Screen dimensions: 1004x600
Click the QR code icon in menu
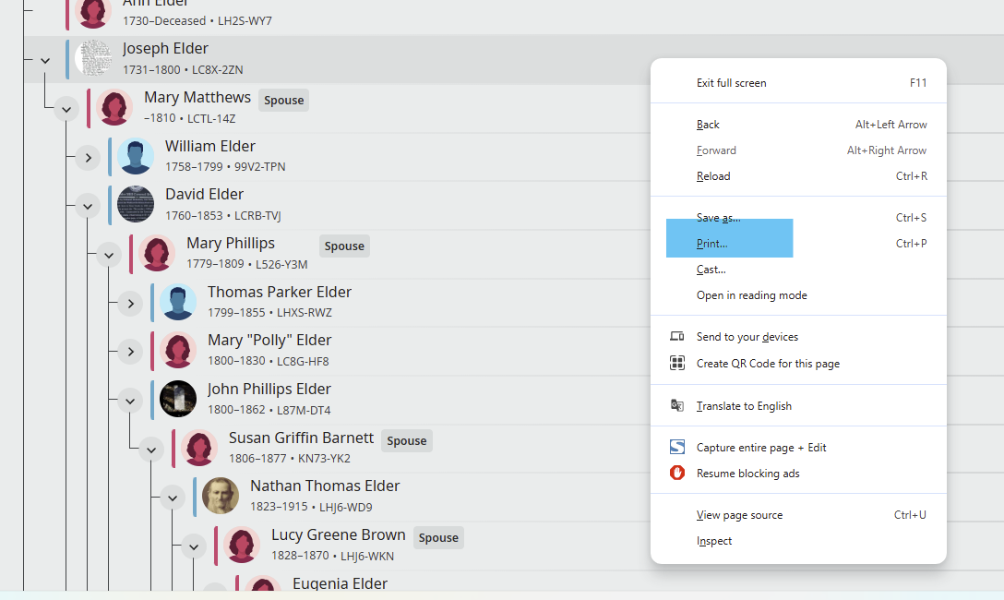tap(676, 363)
